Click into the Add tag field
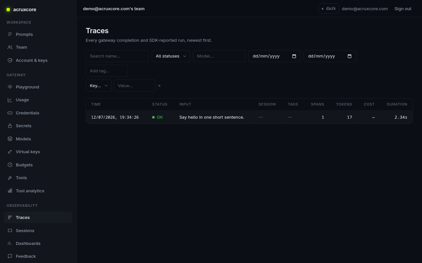Image resolution: width=422 pixels, height=263 pixels. (x=107, y=71)
